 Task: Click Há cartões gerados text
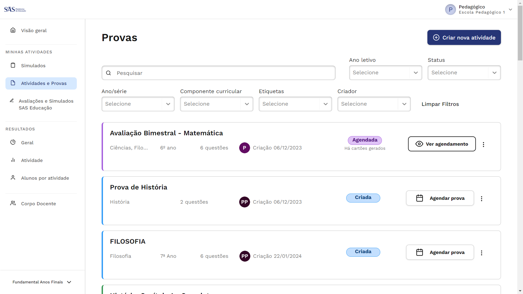pyautogui.click(x=365, y=148)
